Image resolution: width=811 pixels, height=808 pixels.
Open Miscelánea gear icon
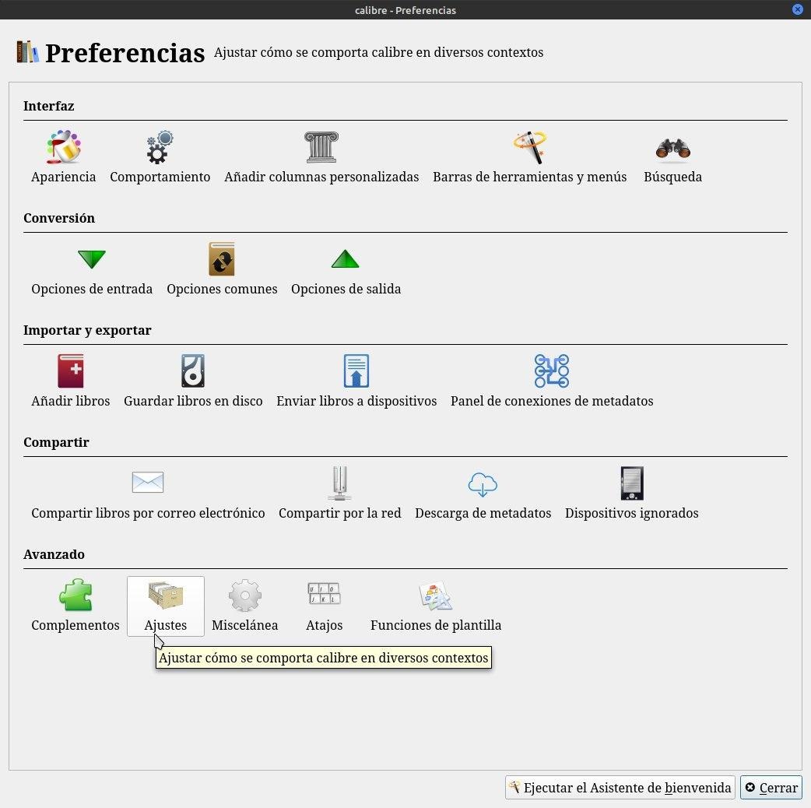(x=244, y=595)
